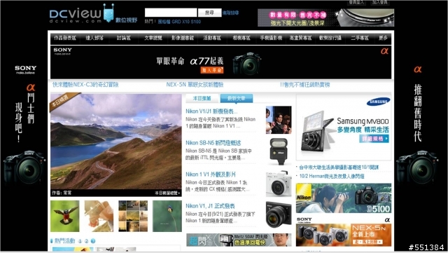Image resolution: width=448 pixels, height=253 pixels.
Task: Open 活動專區 in the navigation bar
Action: tap(212, 38)
